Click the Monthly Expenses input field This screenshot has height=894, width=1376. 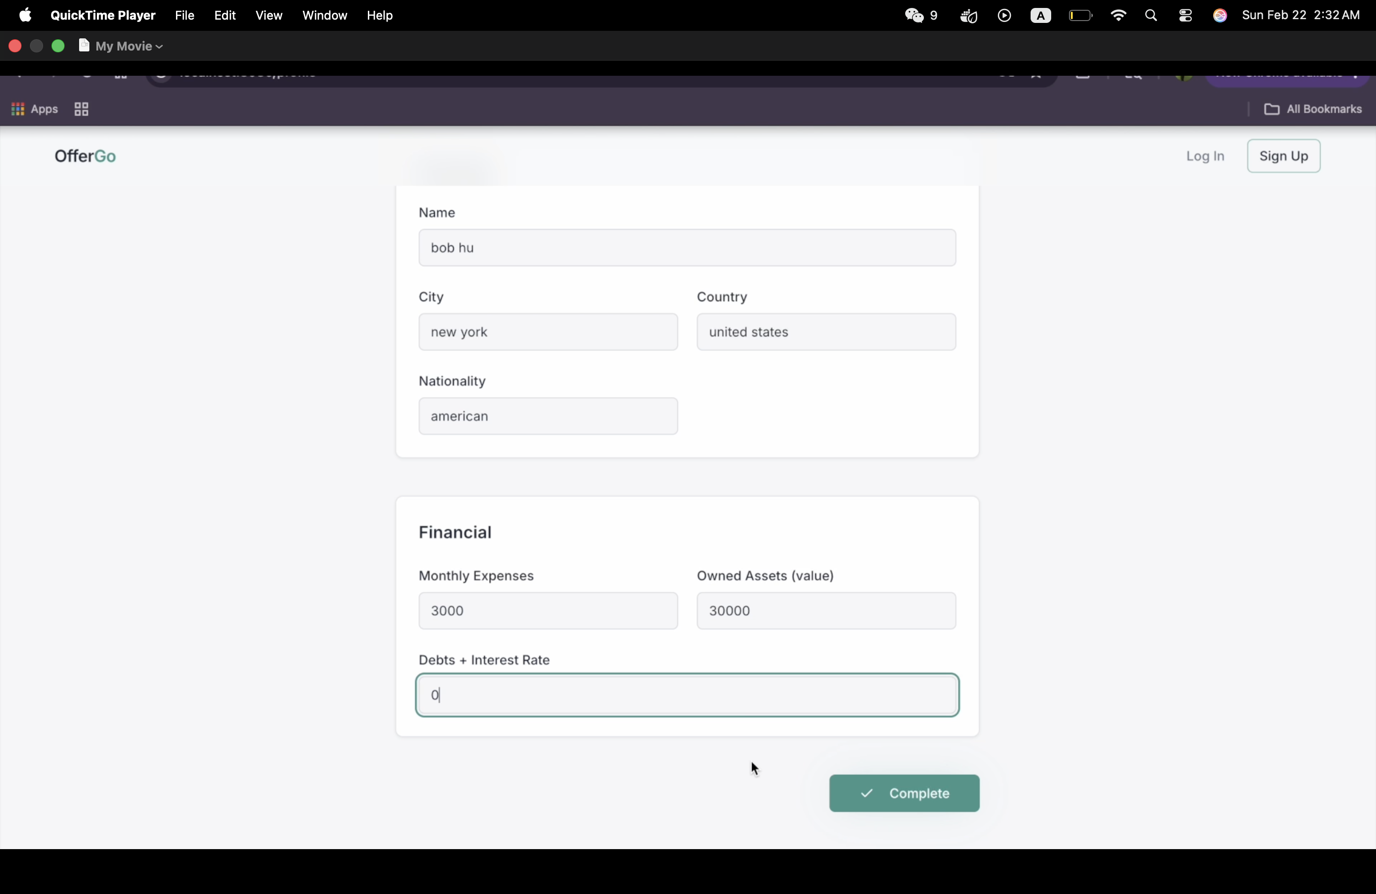pos(548,611)
